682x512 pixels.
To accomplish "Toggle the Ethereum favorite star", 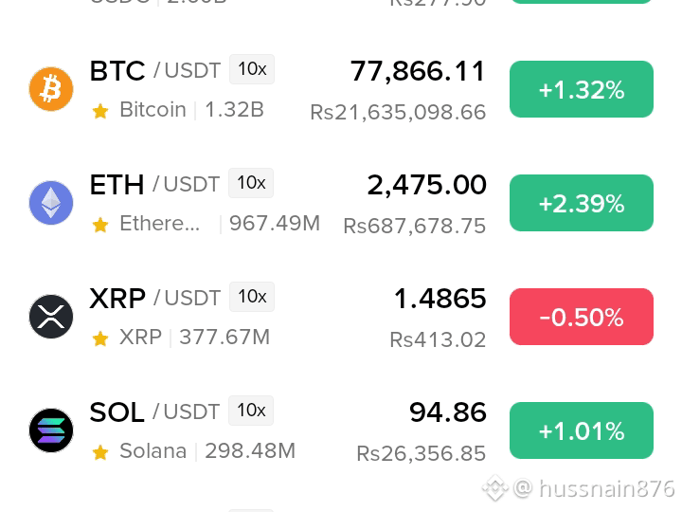I will (x=100, y=225).
